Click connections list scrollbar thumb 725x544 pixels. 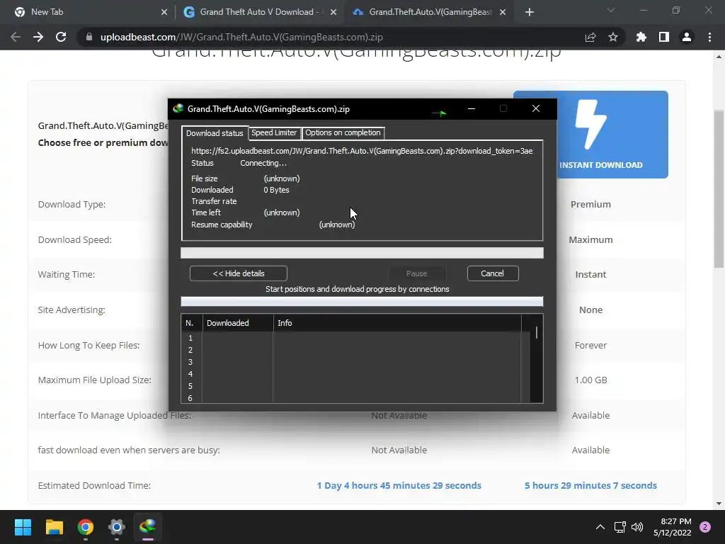537,333
